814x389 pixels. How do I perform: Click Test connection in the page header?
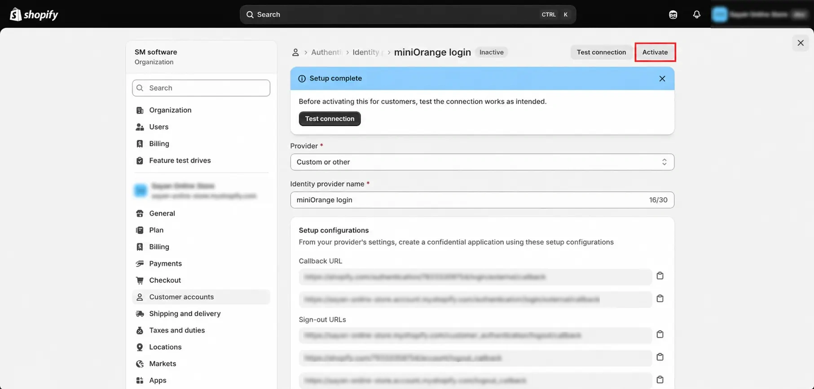601,52
